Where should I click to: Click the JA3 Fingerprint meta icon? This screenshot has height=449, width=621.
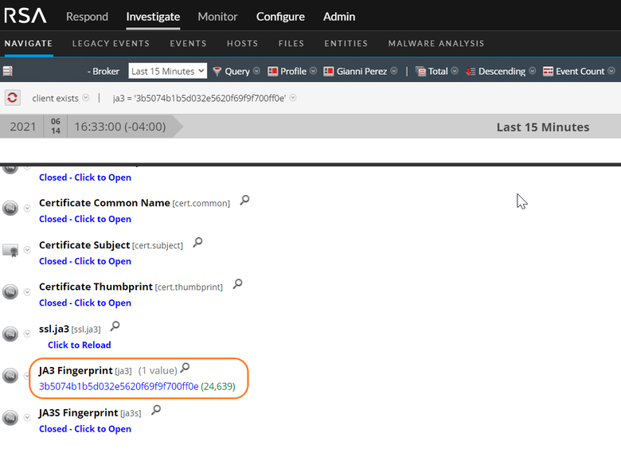click(x=10, y=375)
